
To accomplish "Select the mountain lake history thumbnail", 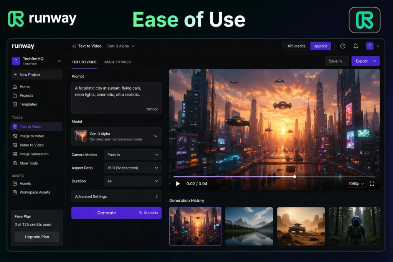I will (x=249, y=226).
